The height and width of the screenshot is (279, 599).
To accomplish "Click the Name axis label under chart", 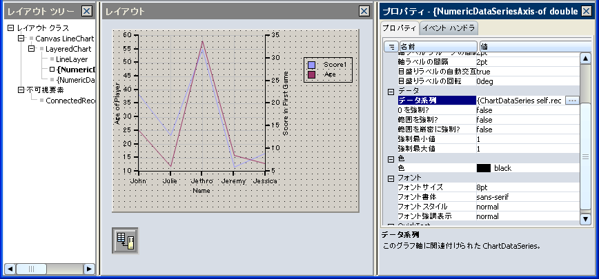I will pyautogui.click(x=201, y=190).
